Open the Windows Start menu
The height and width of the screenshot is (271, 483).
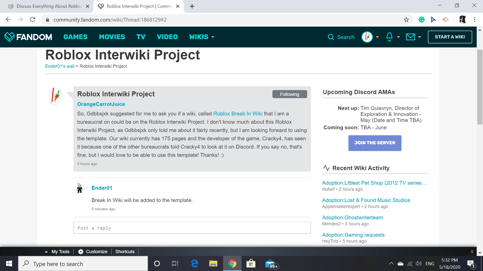click(x=9, y=263)
